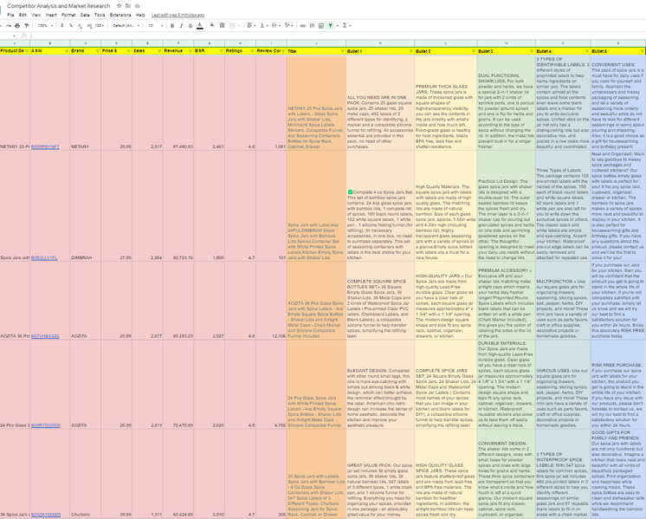Select the 12,106 review count cell

[x=271, y=301]
